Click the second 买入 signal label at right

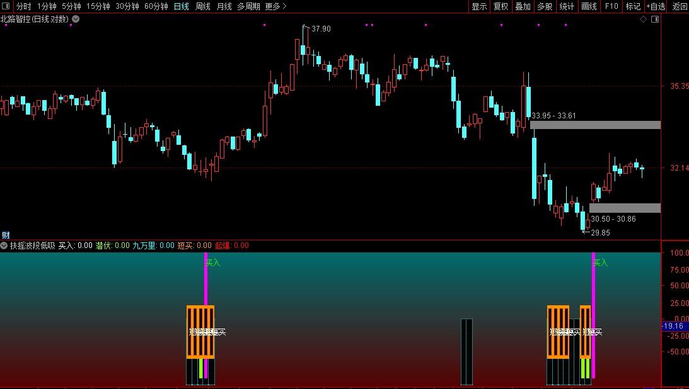point(600,262)
